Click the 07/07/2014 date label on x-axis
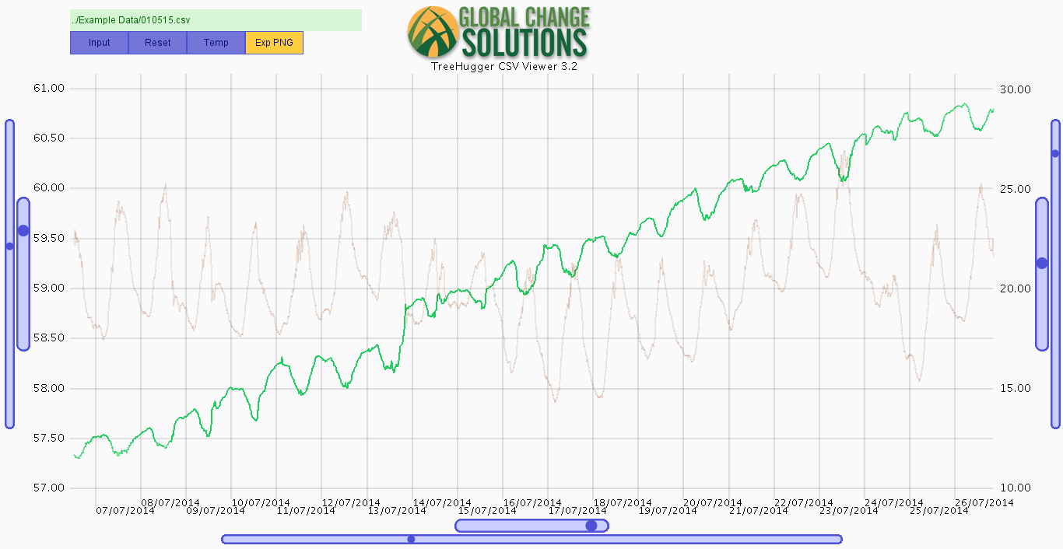 (x=125, y=511)
